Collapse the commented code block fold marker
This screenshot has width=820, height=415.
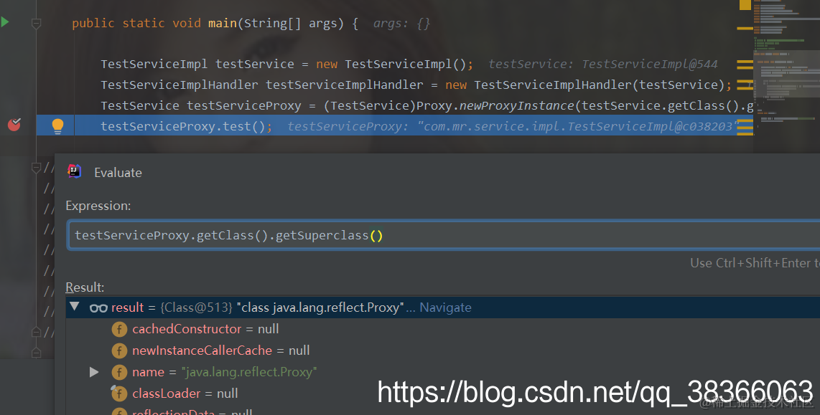pos(36,168)
